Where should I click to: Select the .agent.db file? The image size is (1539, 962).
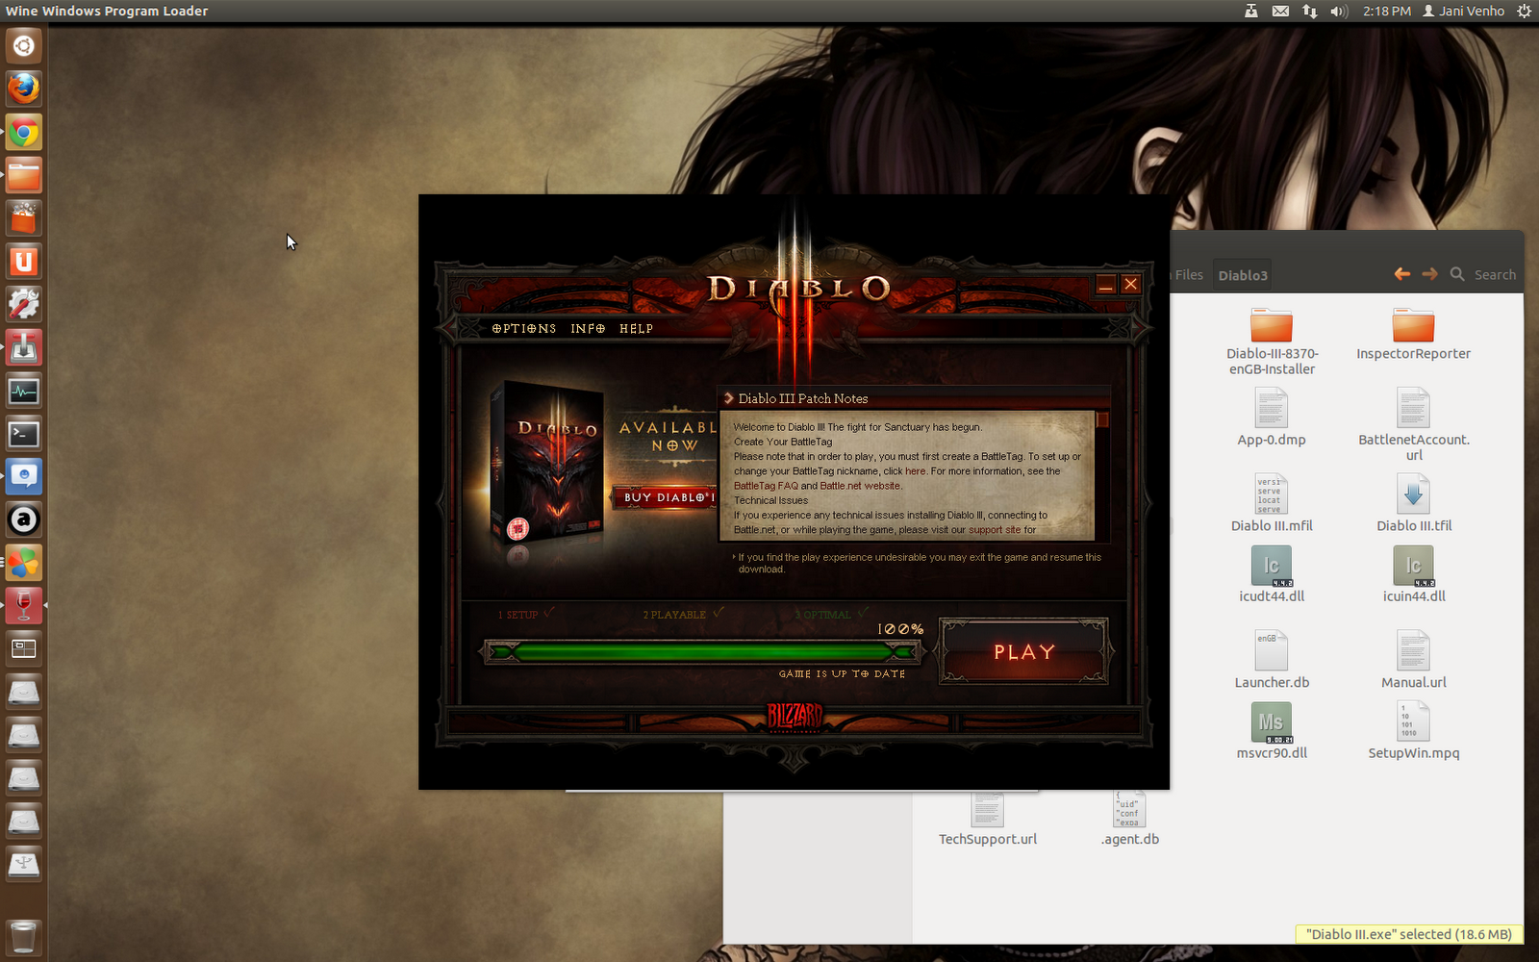point(1130,820)
